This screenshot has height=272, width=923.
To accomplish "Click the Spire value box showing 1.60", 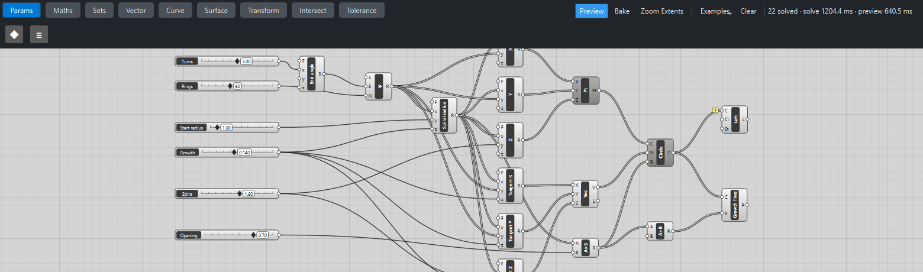I will (x=248, y=193).
